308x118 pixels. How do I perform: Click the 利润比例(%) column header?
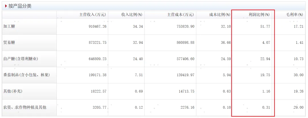[x=259, y=15]
